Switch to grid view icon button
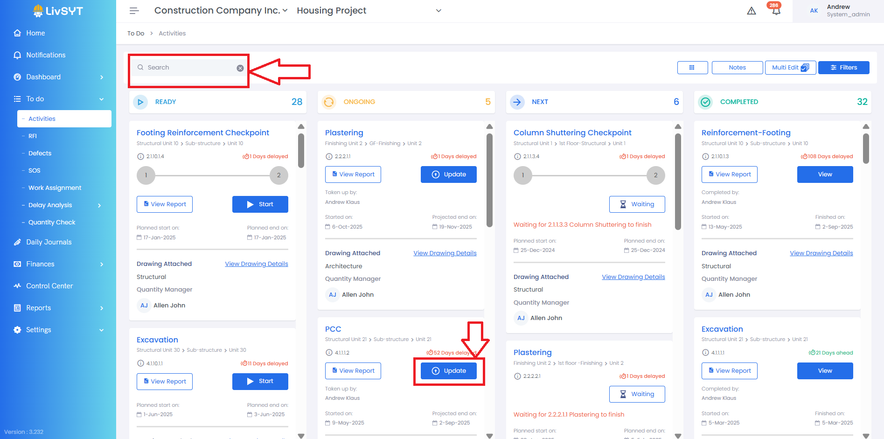The height and width of the screenshot is (439, 884). (692, 68)
